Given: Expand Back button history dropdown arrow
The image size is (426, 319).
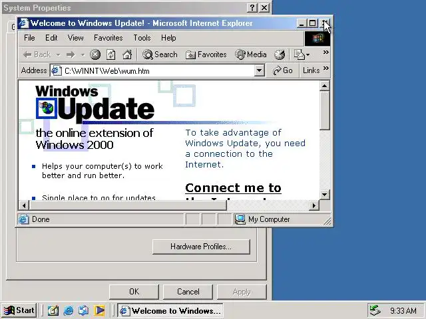Looking at the screenshot, I should click(58, 55).
